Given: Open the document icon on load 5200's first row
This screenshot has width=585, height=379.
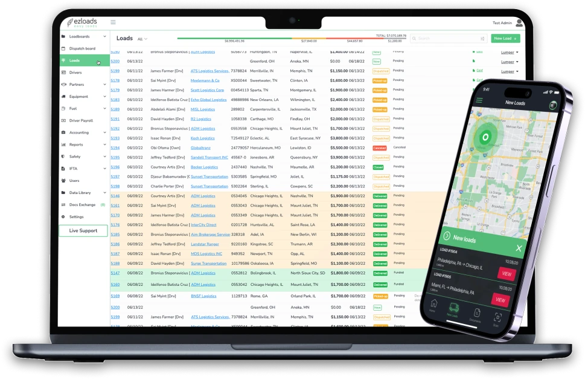Looking at the screenshot, I should pos(474,61).
